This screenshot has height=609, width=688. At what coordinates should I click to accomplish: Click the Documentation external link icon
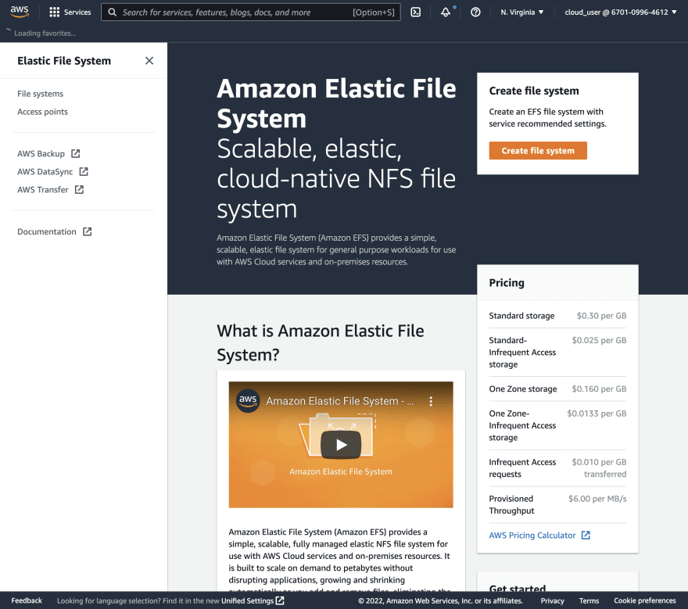[x=88, y=231]
